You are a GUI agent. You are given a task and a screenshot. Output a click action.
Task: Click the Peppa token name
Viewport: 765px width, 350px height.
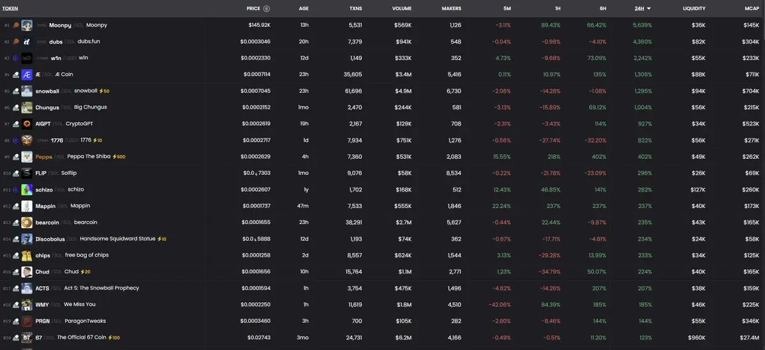point(44,157)
